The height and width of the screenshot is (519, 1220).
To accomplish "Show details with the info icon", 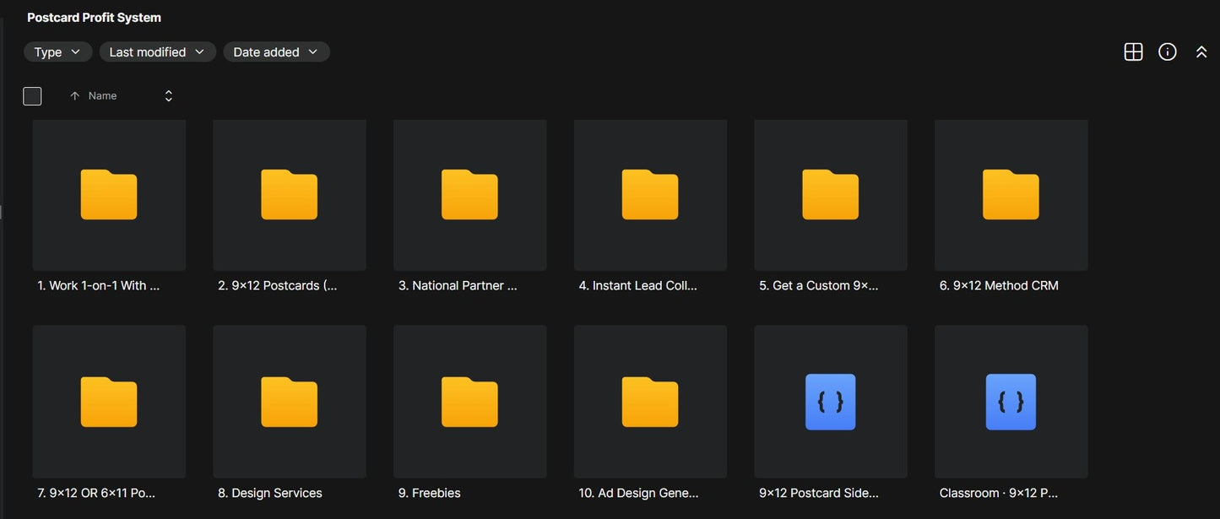I will [x=1168, y=52].
